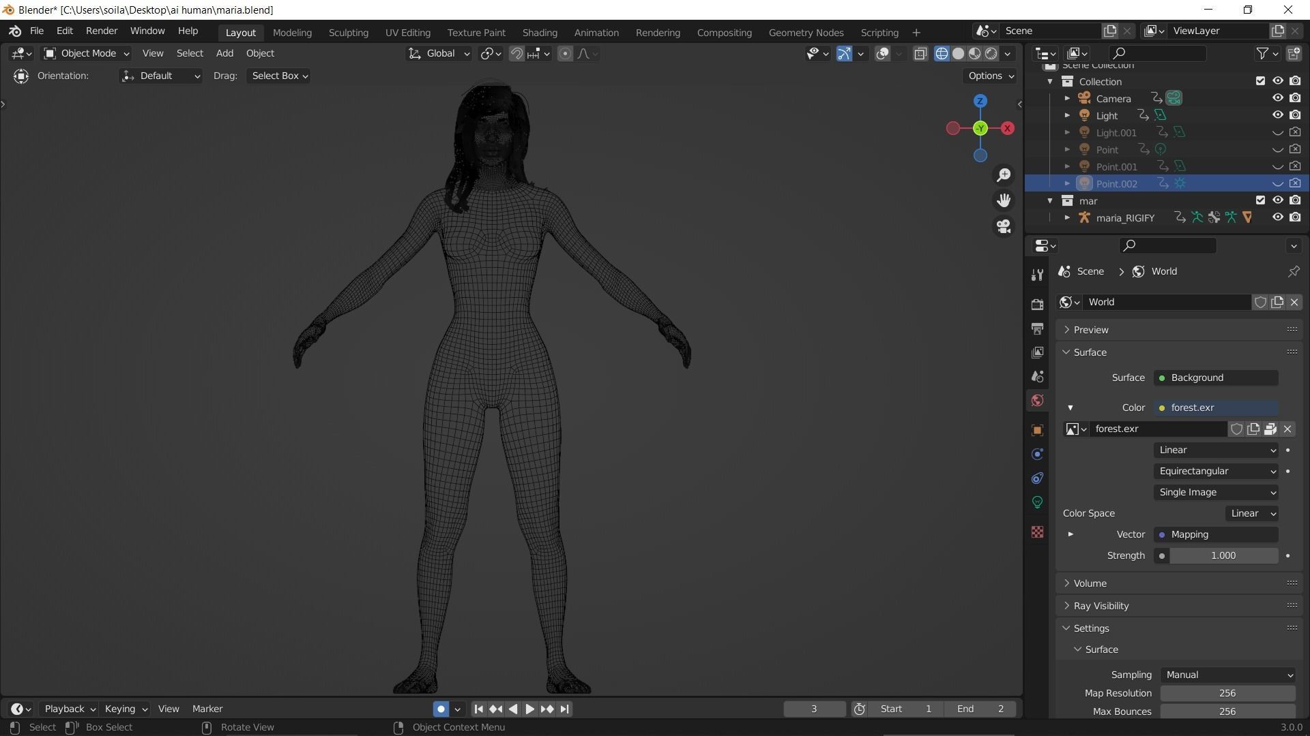Select material preview shading
Image resolution: width=1310 pixels, height=736 pixels.
[x=974, y=54]
